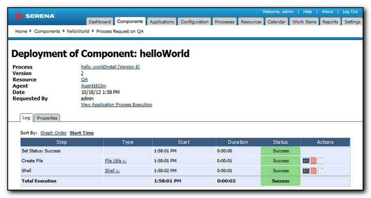The height and width of the screenshot is (198, 371).
Task: Open QA resource link
Action: (x=84, y=79)
